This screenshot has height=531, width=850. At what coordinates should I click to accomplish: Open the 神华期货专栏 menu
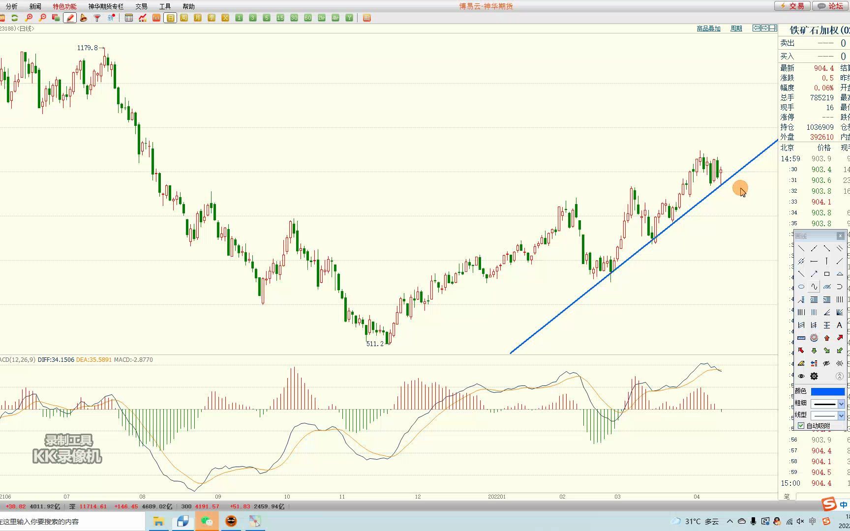[x=106, y=6]
